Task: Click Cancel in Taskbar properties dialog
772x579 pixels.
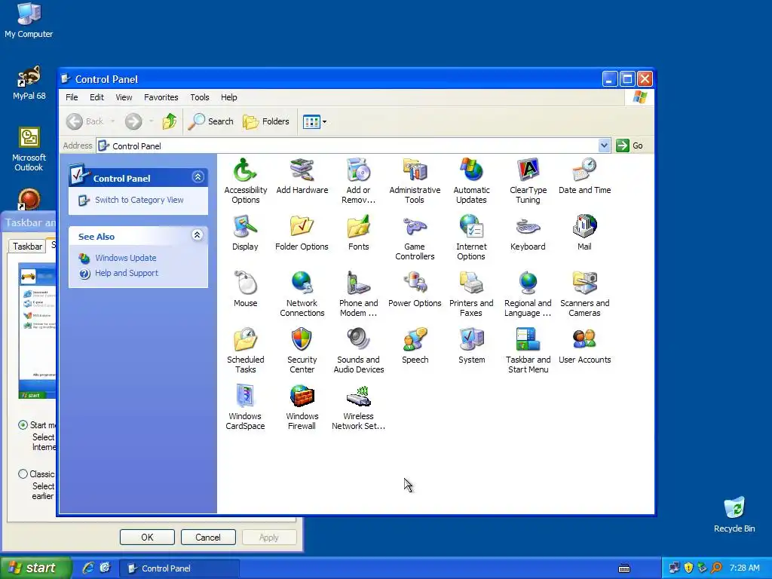Action: tap(208, 537)
